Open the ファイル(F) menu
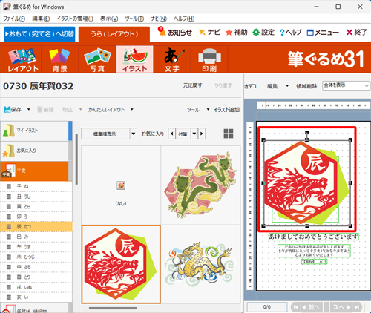This screenshot has width=371, height=313. tap(14, 19)
